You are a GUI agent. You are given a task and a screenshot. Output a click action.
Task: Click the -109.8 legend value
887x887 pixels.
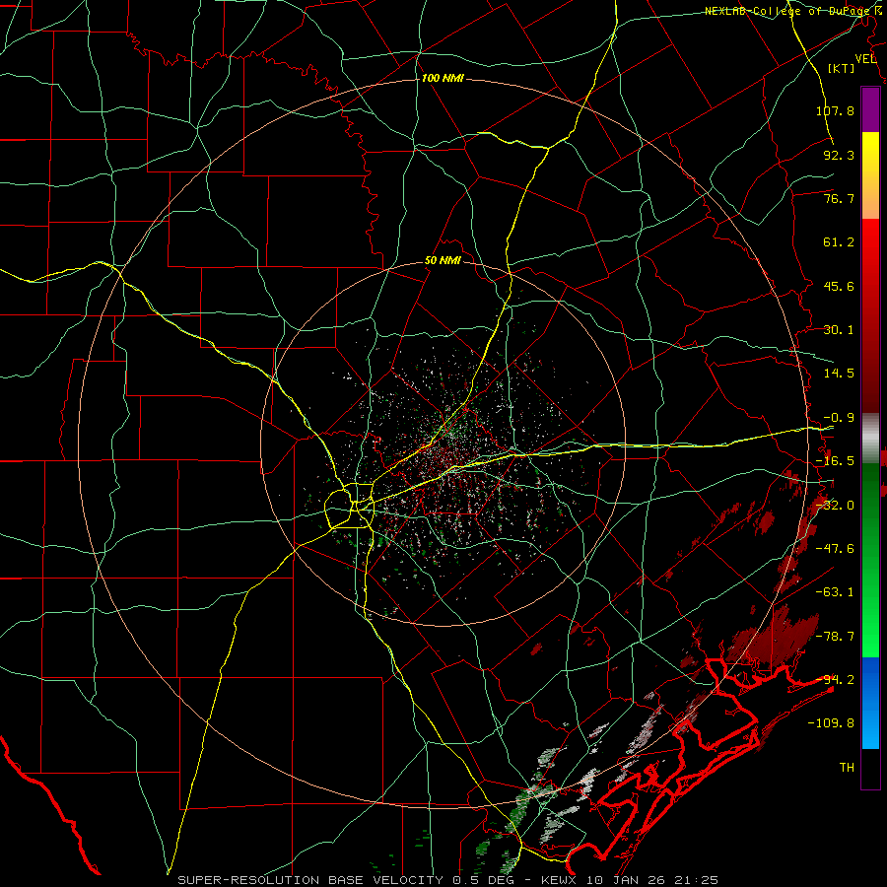tap(832, 723)
